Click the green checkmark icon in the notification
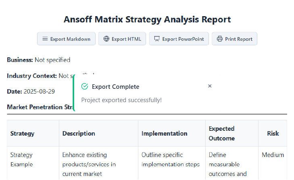The width and height of the screenshot is (294, 180). pos(85,86)
